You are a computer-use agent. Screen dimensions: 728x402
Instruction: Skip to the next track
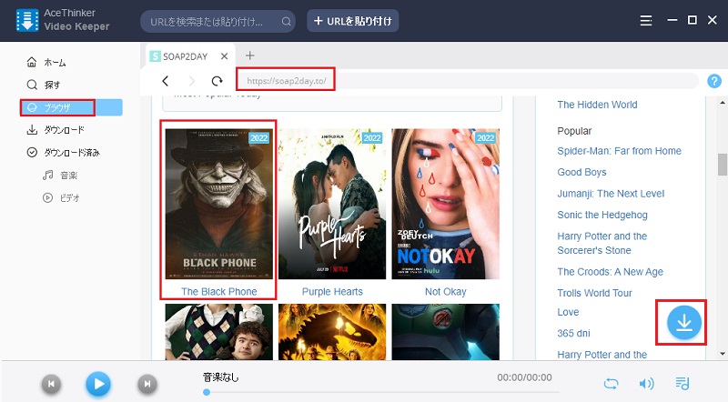[x=147, y=384]
